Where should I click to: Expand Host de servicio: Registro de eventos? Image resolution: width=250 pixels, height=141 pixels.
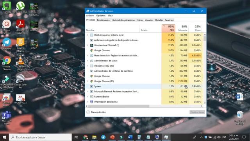87,56
